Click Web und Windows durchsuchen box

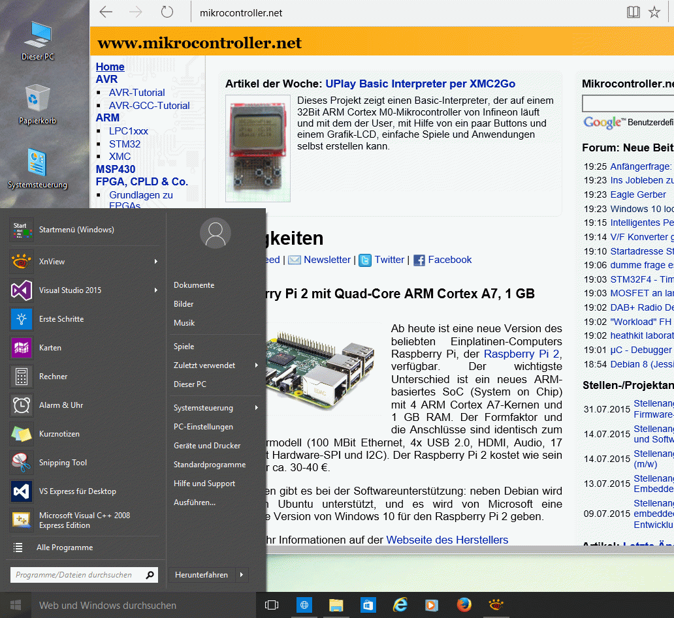[x=144, y=605]
